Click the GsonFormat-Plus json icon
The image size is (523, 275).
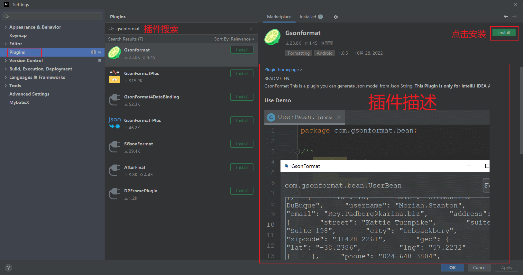(115, 123)
